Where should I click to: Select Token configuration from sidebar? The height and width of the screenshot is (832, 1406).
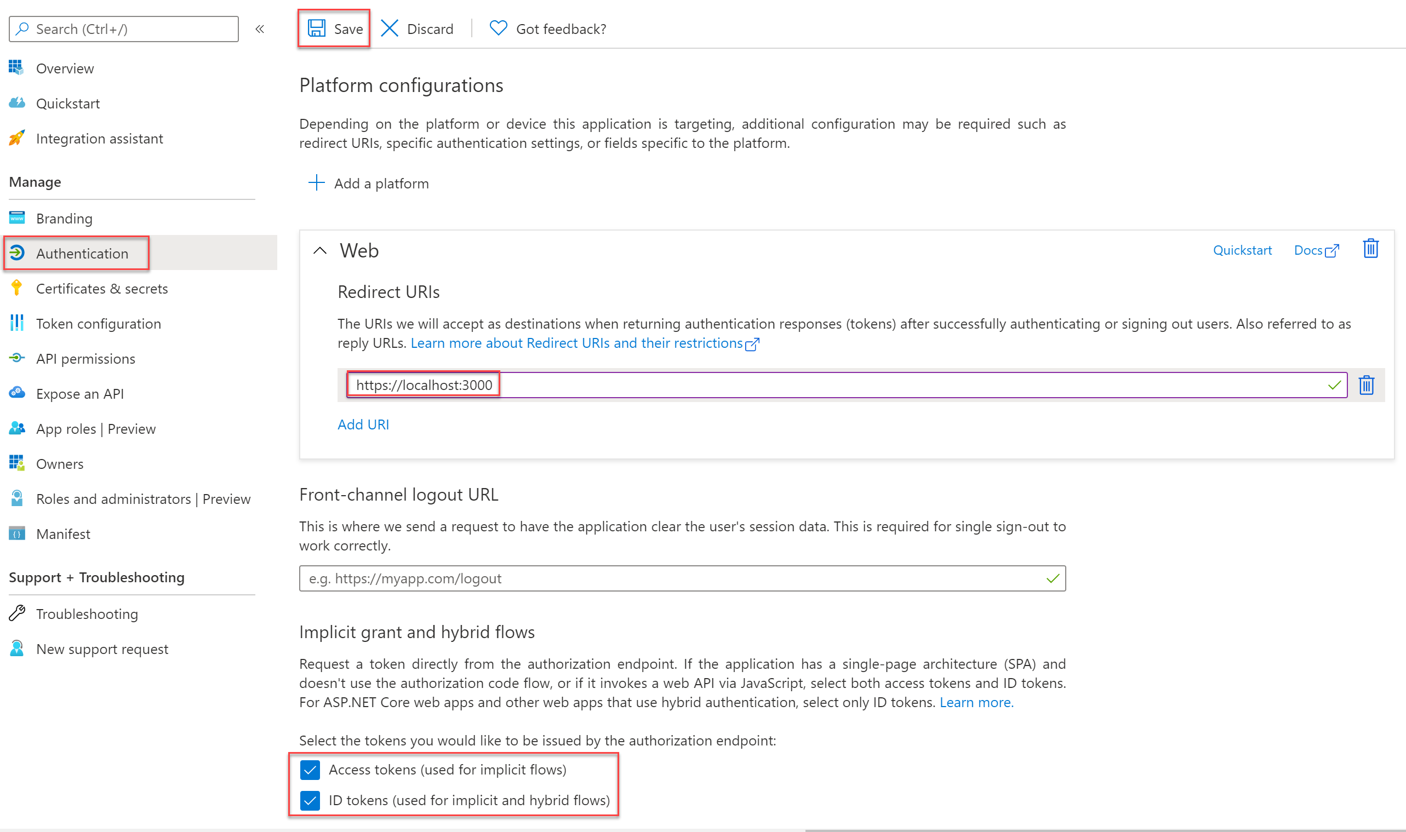pyautogui.click(x=99, y=323)
